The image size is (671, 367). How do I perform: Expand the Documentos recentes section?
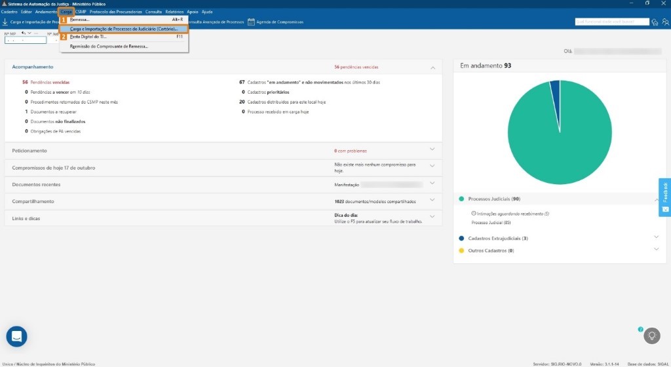click(432, 183)
